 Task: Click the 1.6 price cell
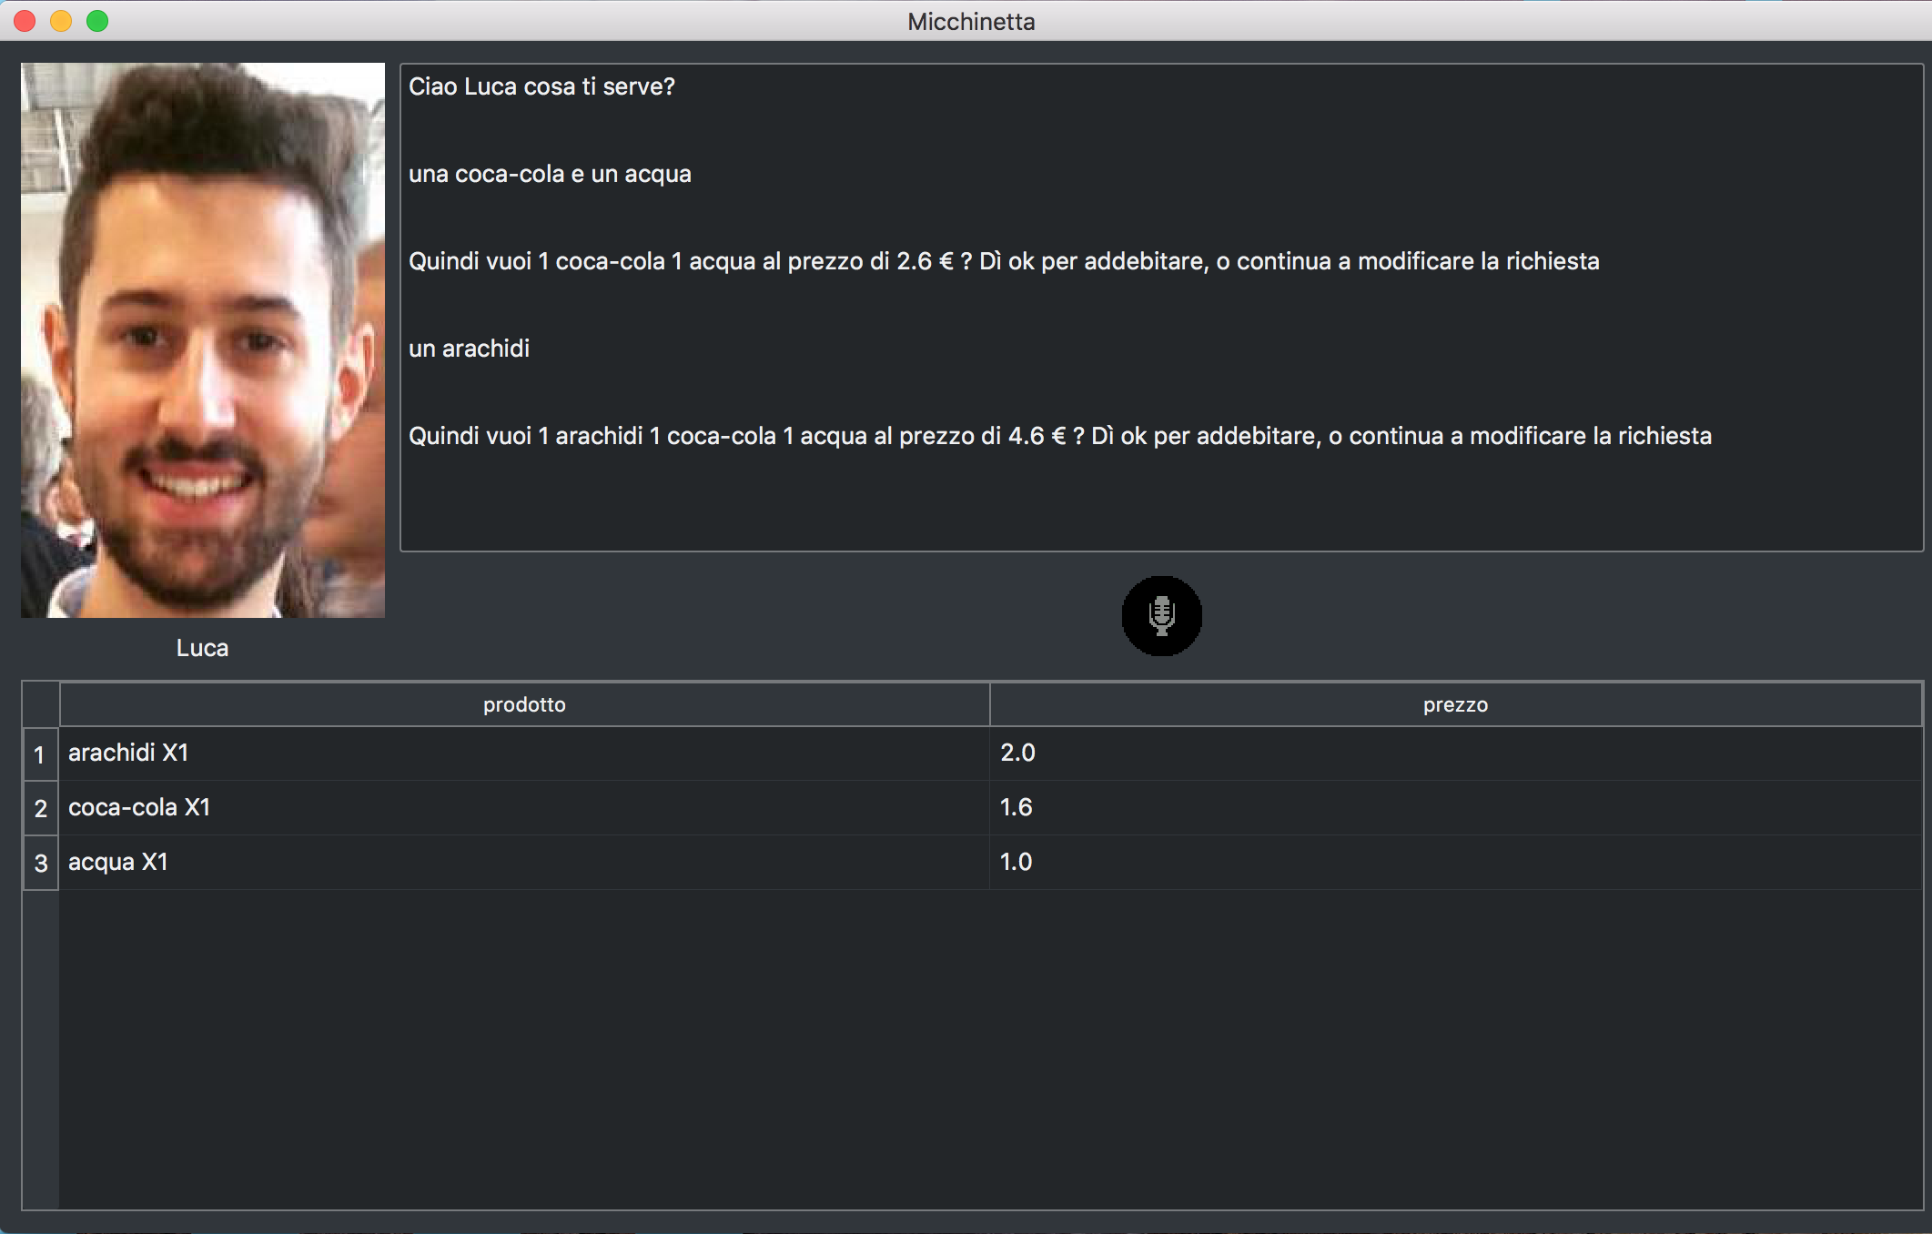click(x=1455, y=808)
